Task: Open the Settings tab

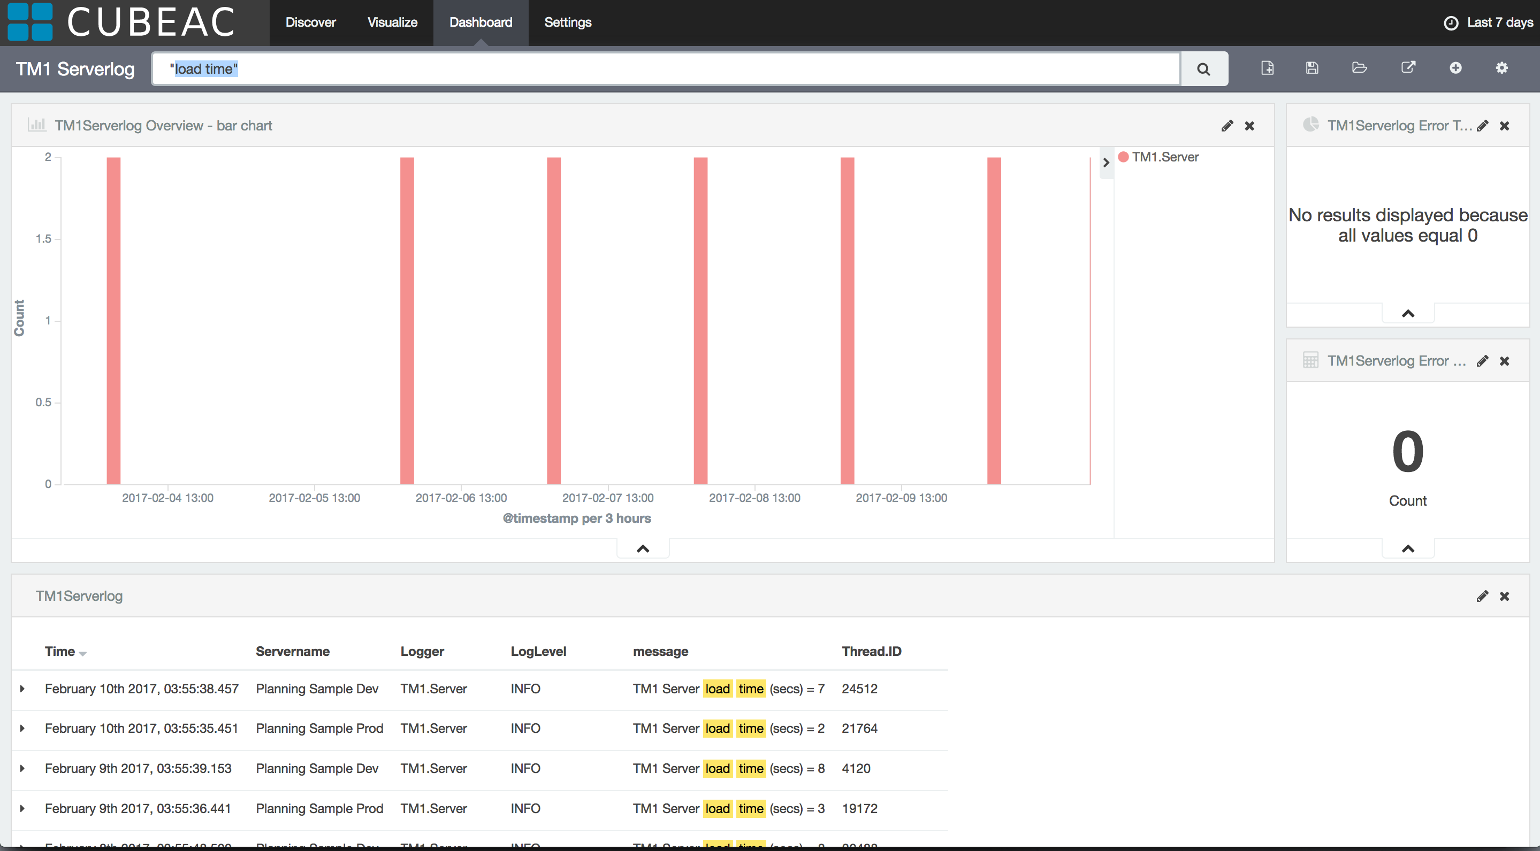Action: pyautogui.click(x=567, y=22)
